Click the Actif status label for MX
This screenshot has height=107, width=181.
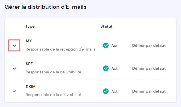pyautogui.click(x=116, y=46)
